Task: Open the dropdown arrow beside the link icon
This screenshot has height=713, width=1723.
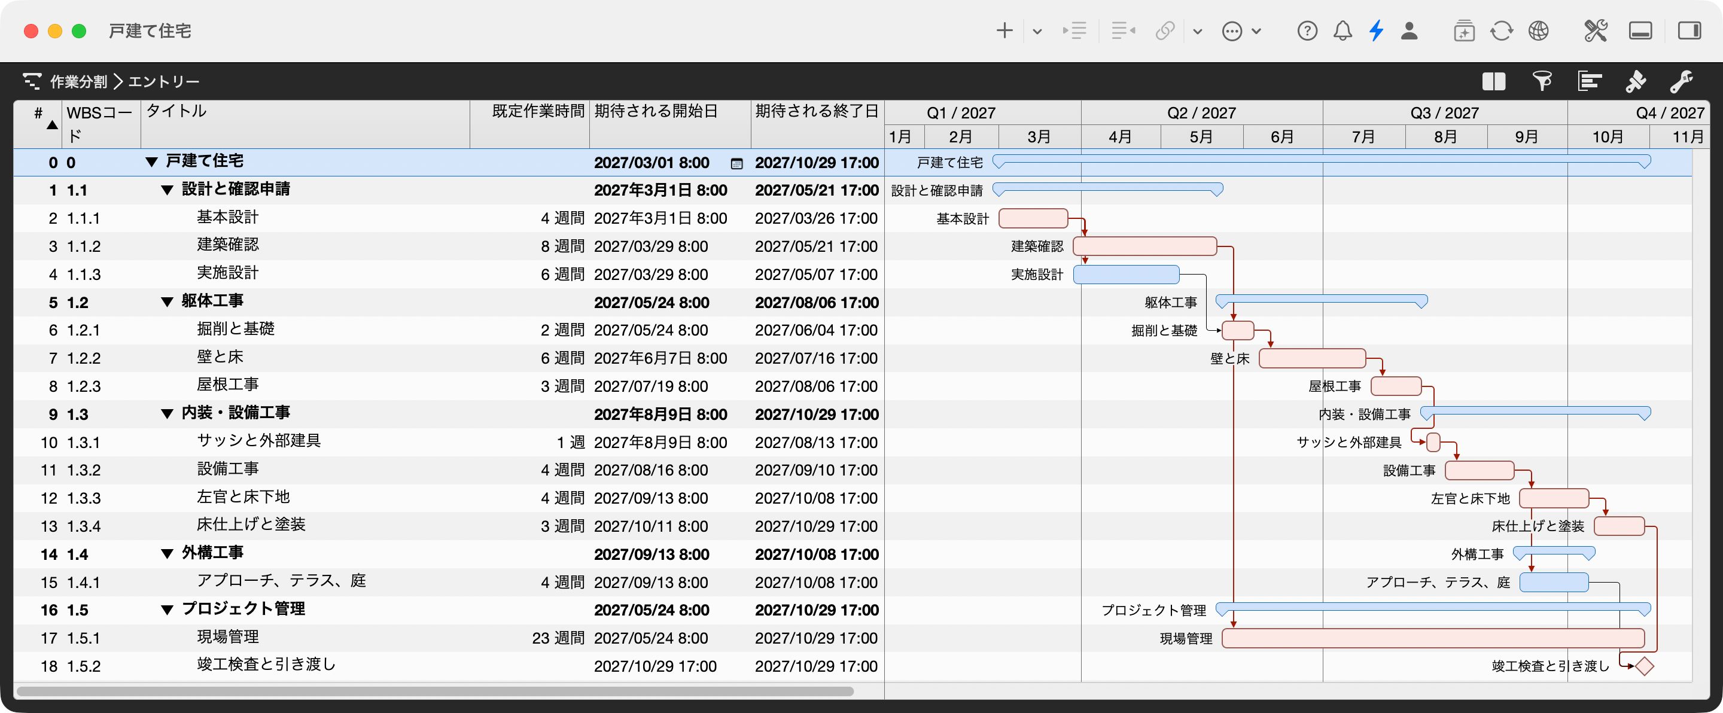Action: pos(1197,32)
